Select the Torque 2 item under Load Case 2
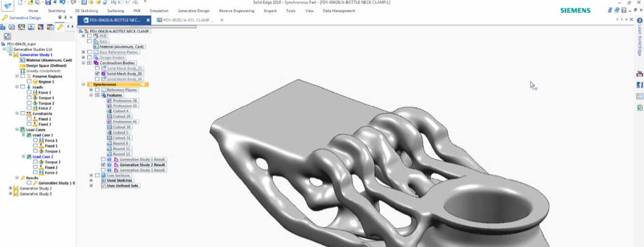Screen dimensions: 644x247 click(53, 162)
